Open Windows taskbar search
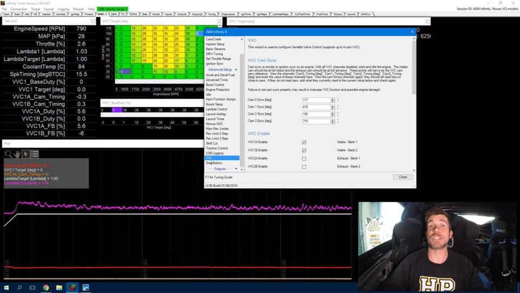The height and width of the screenshot is (293, 520). point(19,288)
